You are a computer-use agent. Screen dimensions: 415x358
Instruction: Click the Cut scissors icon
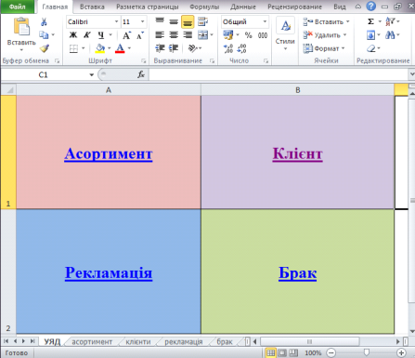44,21
